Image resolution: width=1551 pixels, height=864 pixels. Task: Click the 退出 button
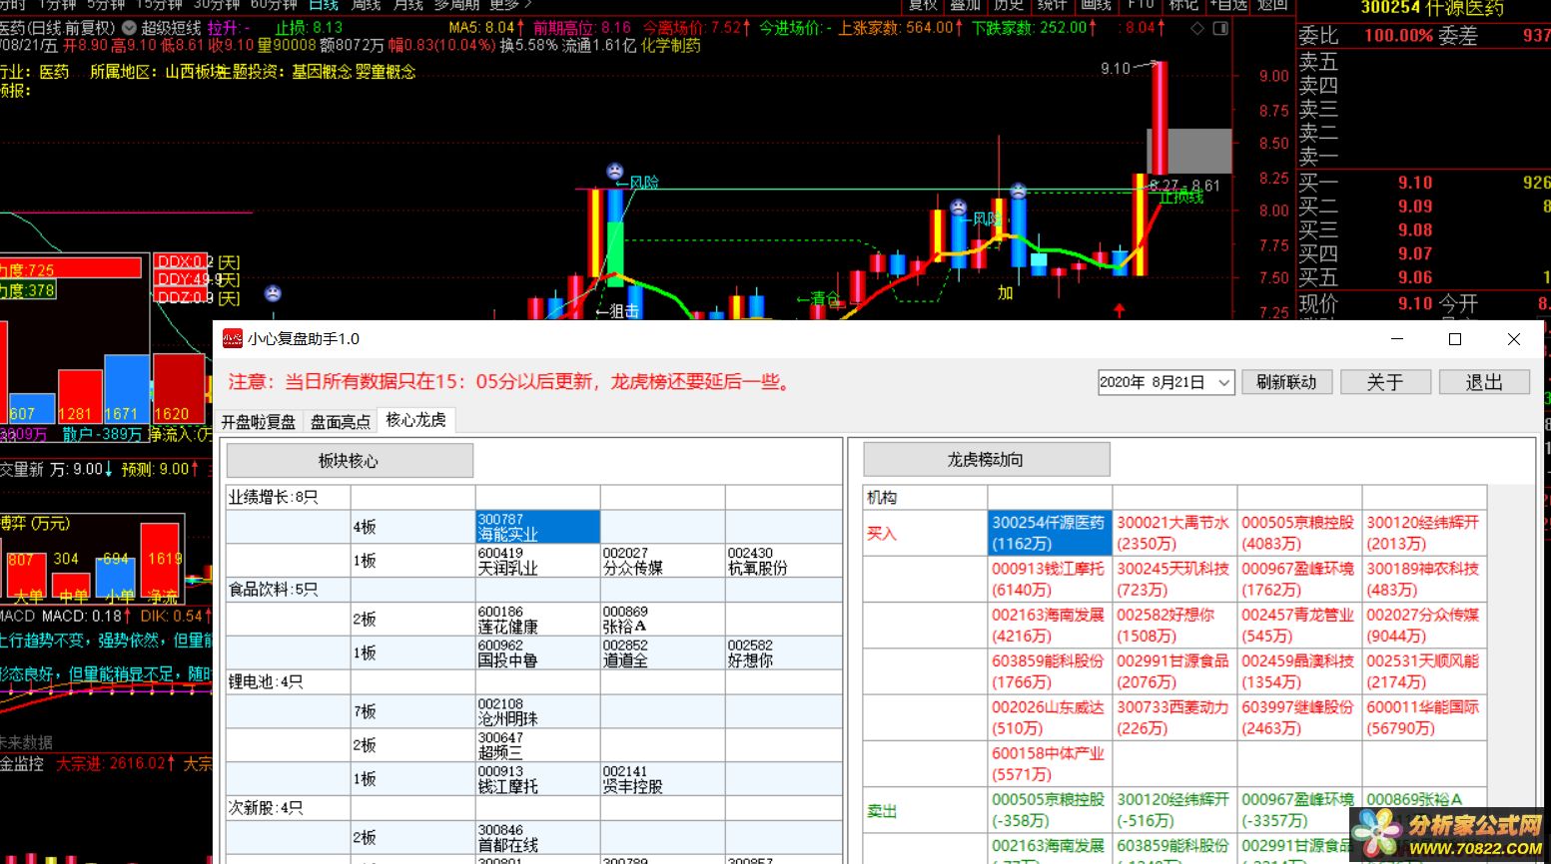coord(1484,382)
